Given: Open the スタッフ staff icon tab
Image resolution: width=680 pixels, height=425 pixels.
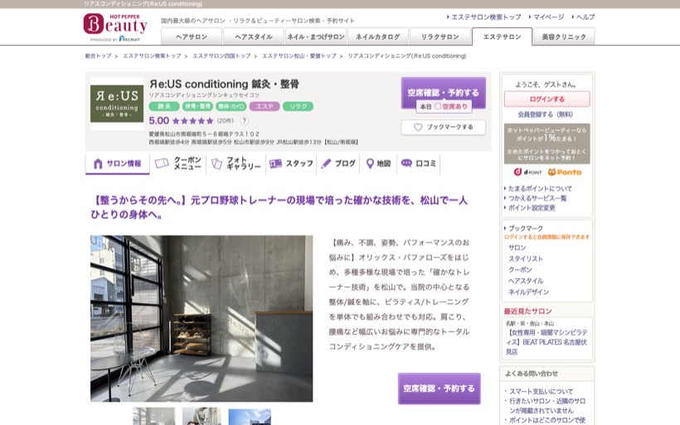Looking at the screenshot, I should (291, 164).
